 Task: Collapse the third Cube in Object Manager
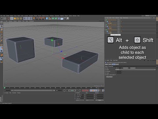(x=106, y=31)
